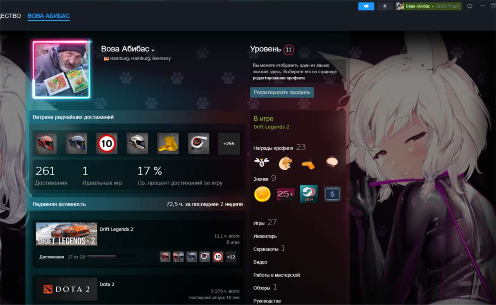Click the level 11 badge circle
The image size is (496, 305).
coord(289,50)
